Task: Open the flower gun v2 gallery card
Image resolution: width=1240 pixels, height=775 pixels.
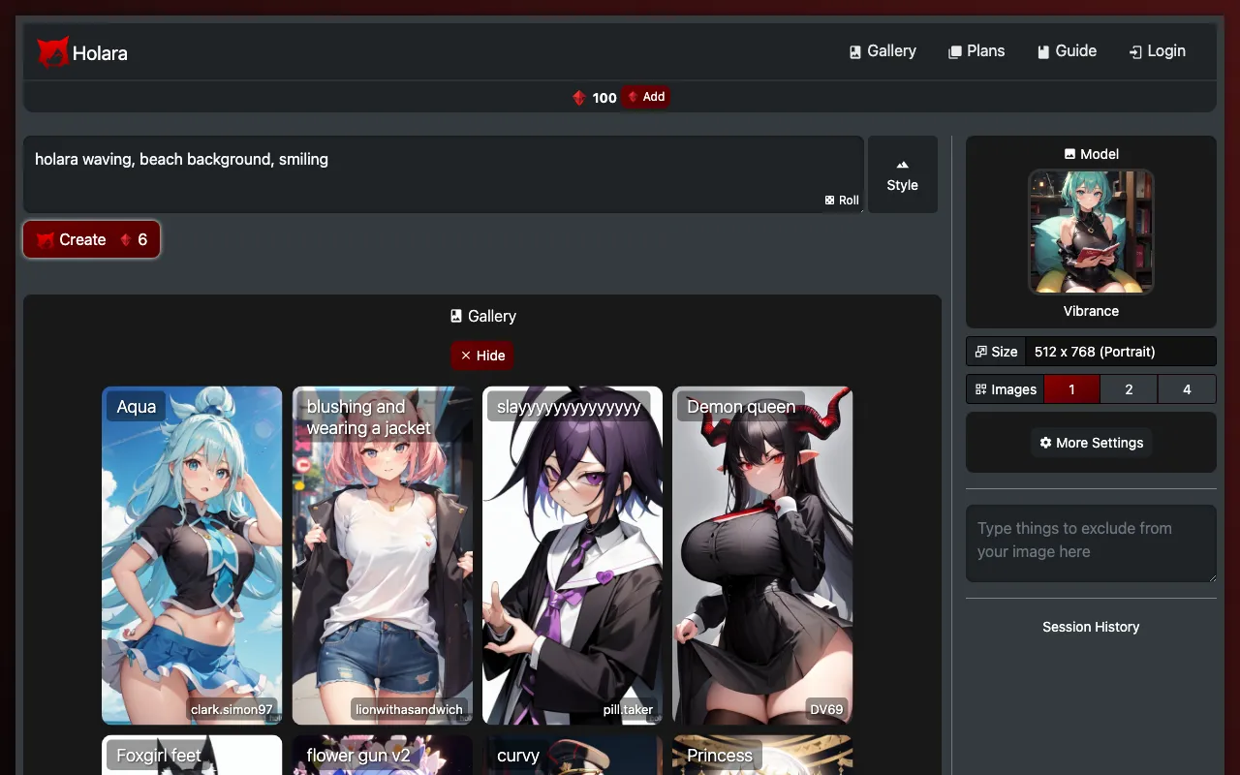Action: [x=383, y=755]
